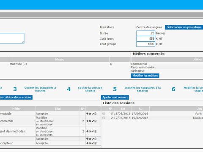Click the 15/06/2016 session start date

tap(122, 114)
